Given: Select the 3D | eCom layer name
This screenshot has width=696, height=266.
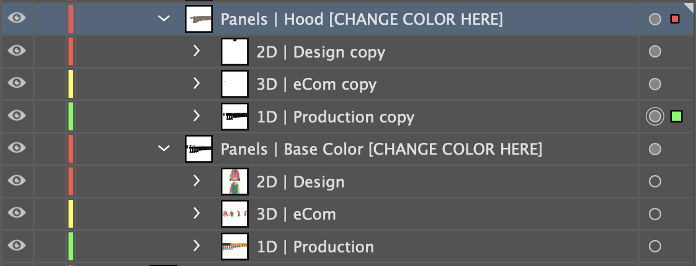Looking at the screenshot, I should click(x=296, y=214).
